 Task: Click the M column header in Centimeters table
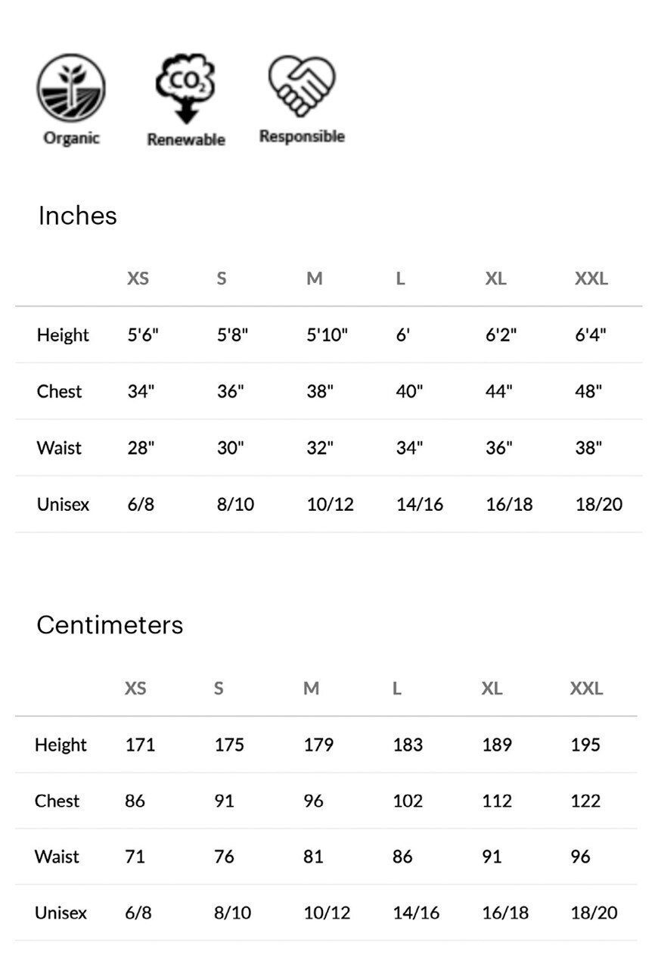click(x=311, y=689)
